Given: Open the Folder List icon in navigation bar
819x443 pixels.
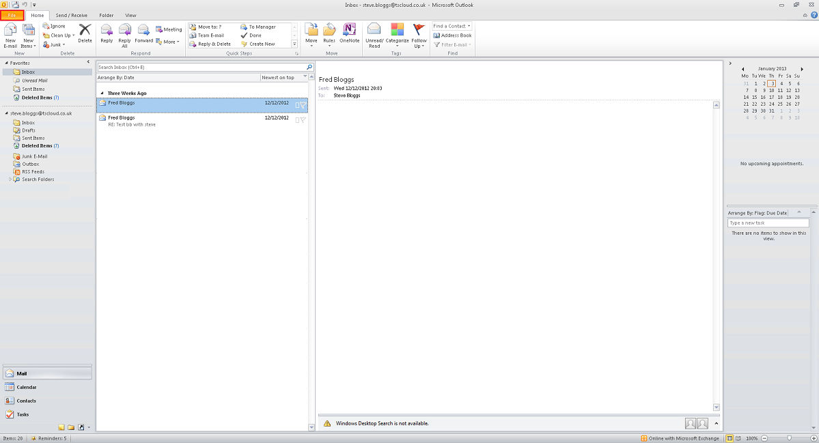Looking at the screenshot, I should (x=71, y=427).
